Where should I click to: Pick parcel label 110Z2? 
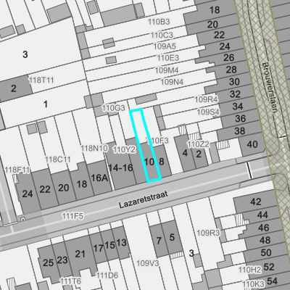(x=198, y=144)
